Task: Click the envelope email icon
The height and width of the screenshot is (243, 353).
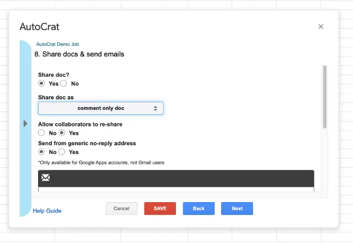Action: point(45,178)
